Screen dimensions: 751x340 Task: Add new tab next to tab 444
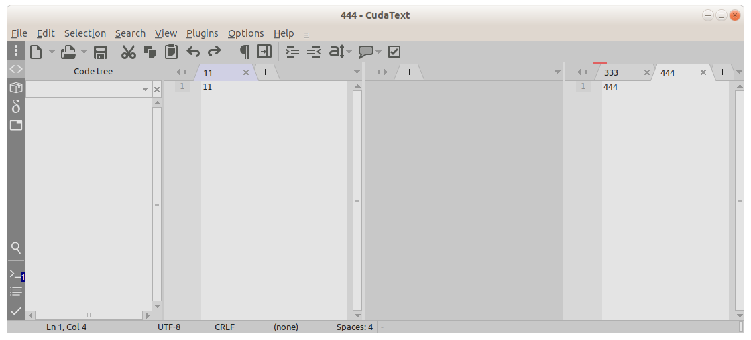[722, 72]
